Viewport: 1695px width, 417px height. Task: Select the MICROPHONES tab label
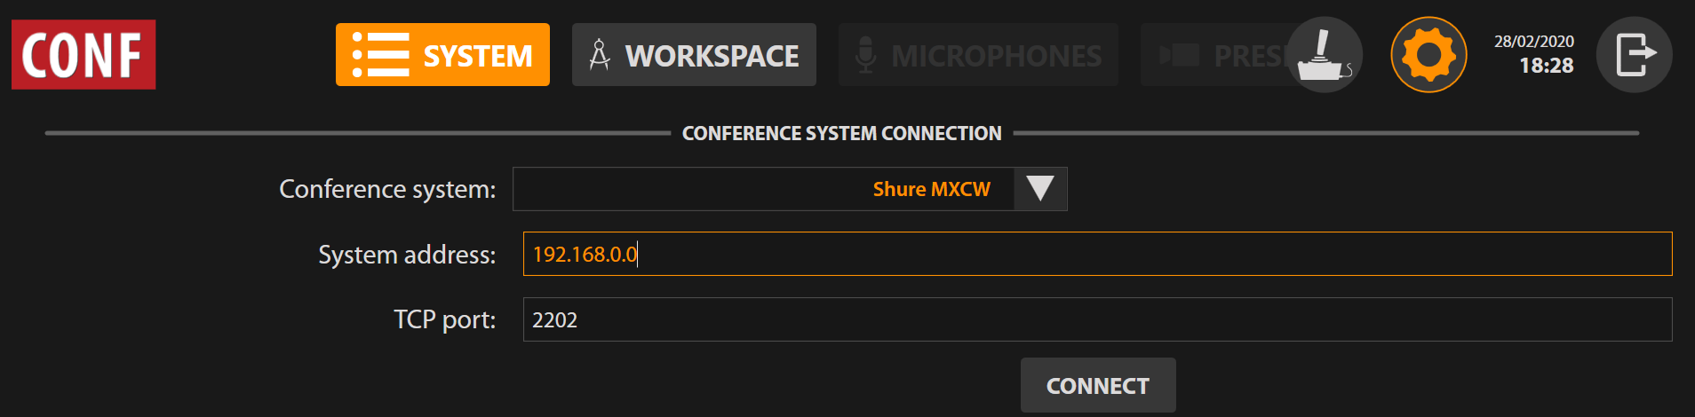tap(997, 56)
